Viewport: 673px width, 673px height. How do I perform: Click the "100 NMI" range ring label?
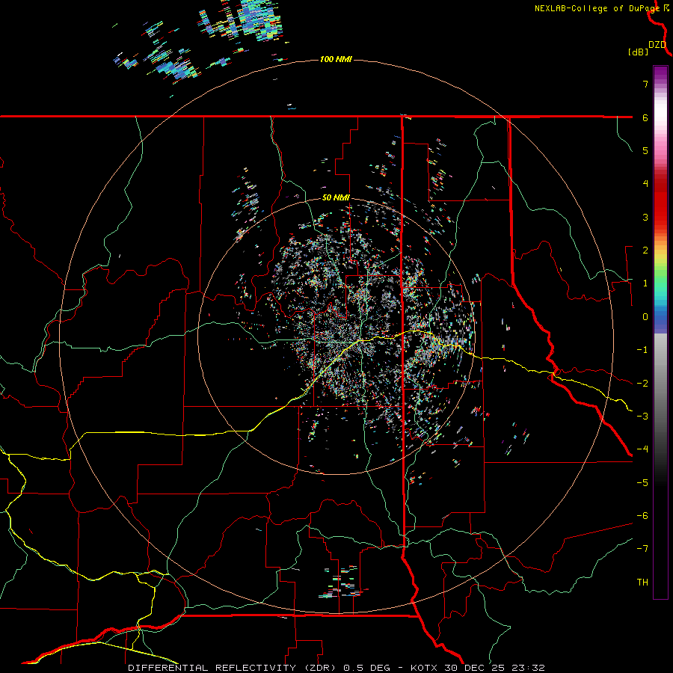pos(336,59)
